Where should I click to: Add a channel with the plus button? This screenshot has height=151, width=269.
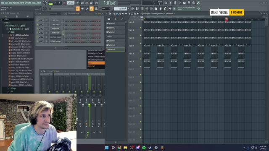tap(55, 48)
